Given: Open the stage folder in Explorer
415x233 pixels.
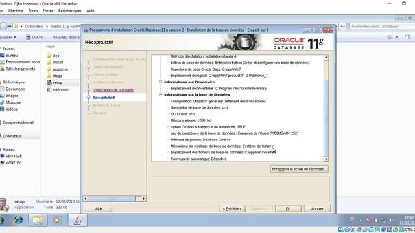Looking at the screenshot, I should 54,76.
